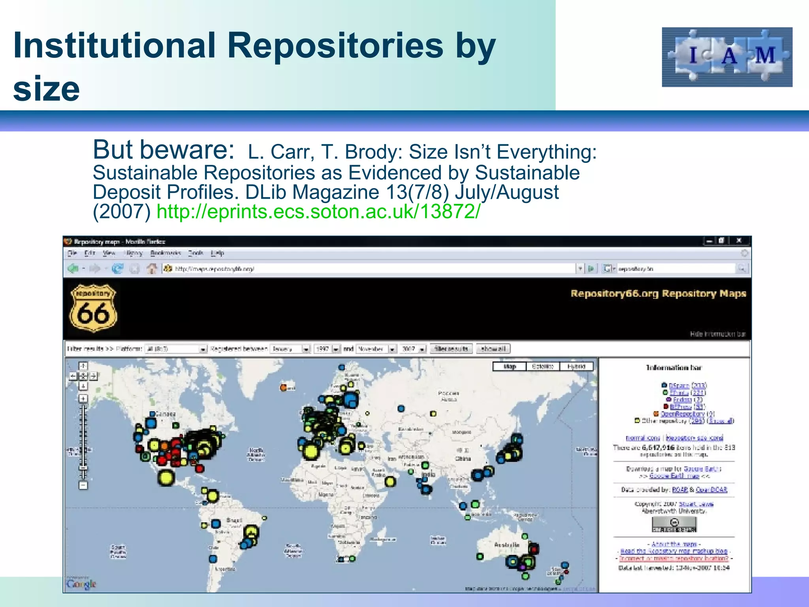This screenshot has height=607, width=809.
Task: Open the end month November dropdown
Action: [376, 349]
